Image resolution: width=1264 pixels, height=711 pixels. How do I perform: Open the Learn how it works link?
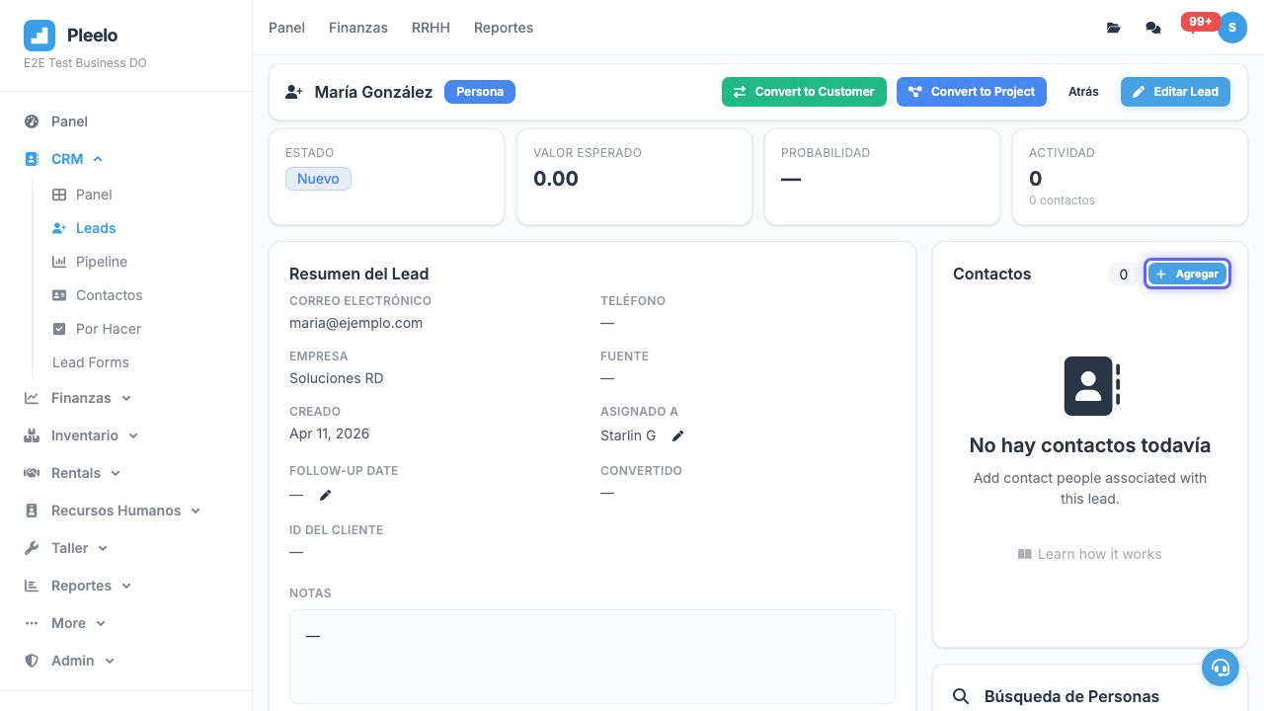[1089, 554]
